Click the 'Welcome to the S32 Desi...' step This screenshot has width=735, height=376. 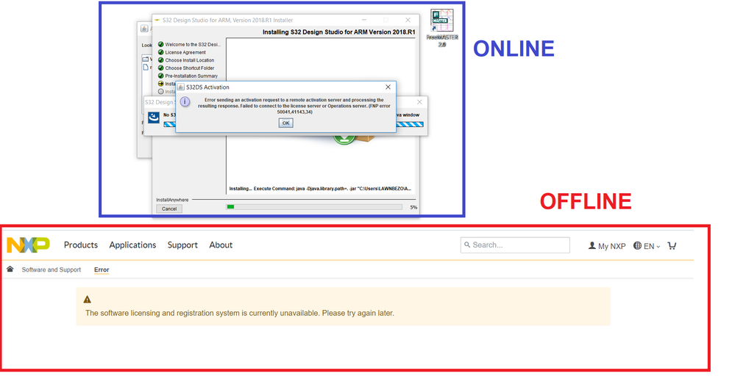[x=193, y=44]
